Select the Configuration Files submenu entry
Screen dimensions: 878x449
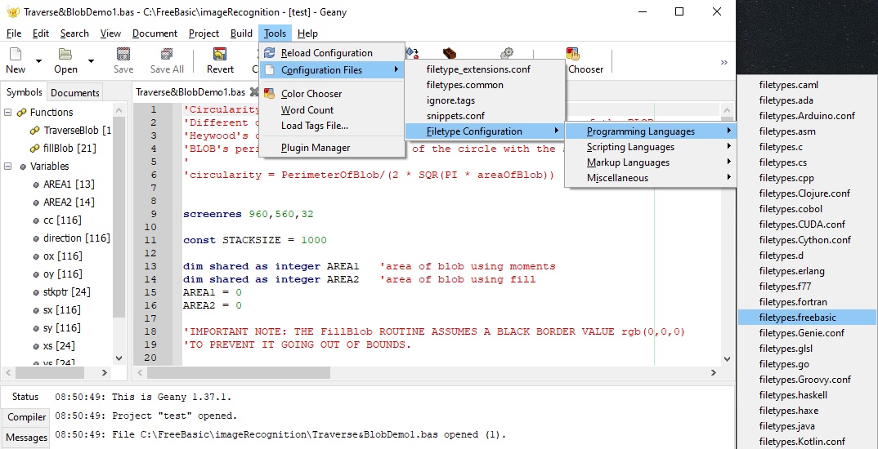332,70
